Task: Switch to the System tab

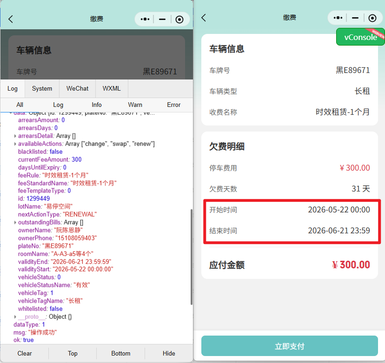Action: pyautogui.click(x=42, y=88)
